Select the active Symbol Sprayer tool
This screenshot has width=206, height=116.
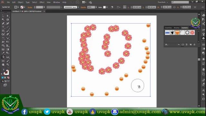tap(3, 57)
